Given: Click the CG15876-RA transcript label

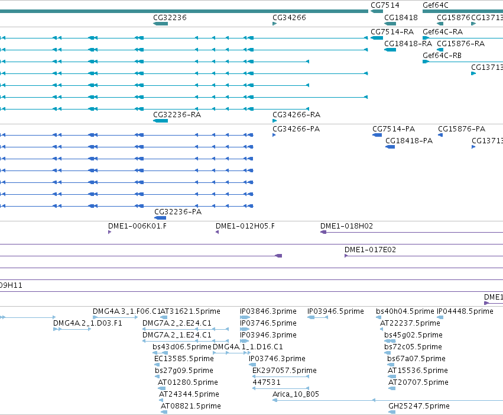Looking at the screenshot, I should [460, 44].
